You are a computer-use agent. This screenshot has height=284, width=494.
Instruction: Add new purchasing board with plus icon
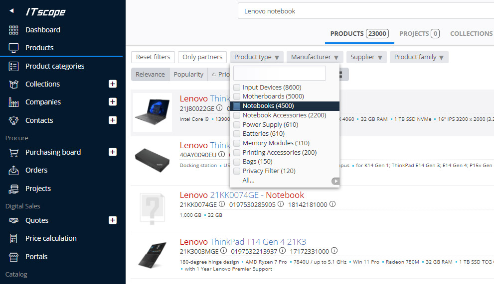[113, 152]
